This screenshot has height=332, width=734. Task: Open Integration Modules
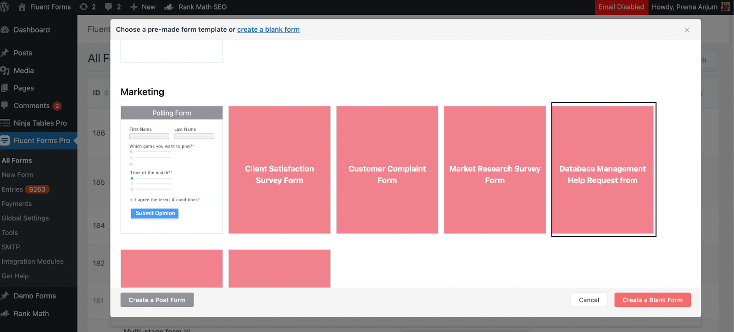coord(33,261)
